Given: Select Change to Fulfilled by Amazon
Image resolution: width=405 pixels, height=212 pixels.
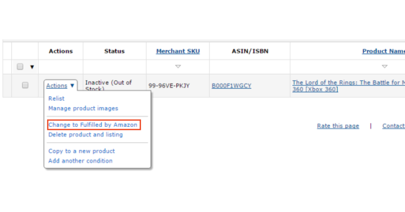Looking at the screenshot, I should (x=93, y=125).
